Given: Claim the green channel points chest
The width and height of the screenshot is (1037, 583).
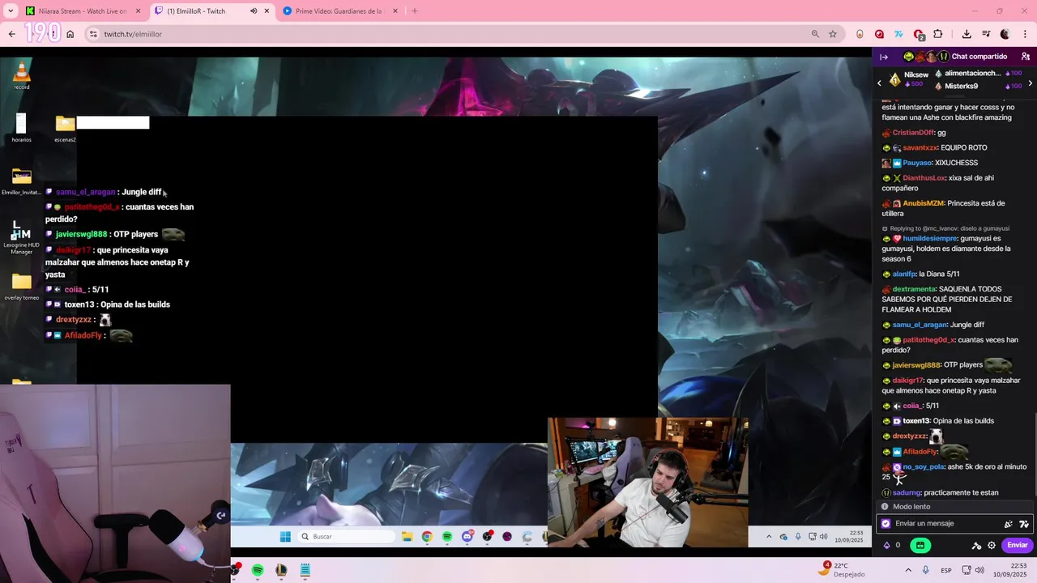Looking at the screenshot, I should pos(920,546).
